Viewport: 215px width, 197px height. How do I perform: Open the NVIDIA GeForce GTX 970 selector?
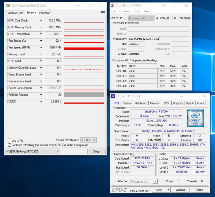click(x=33, y=151)
